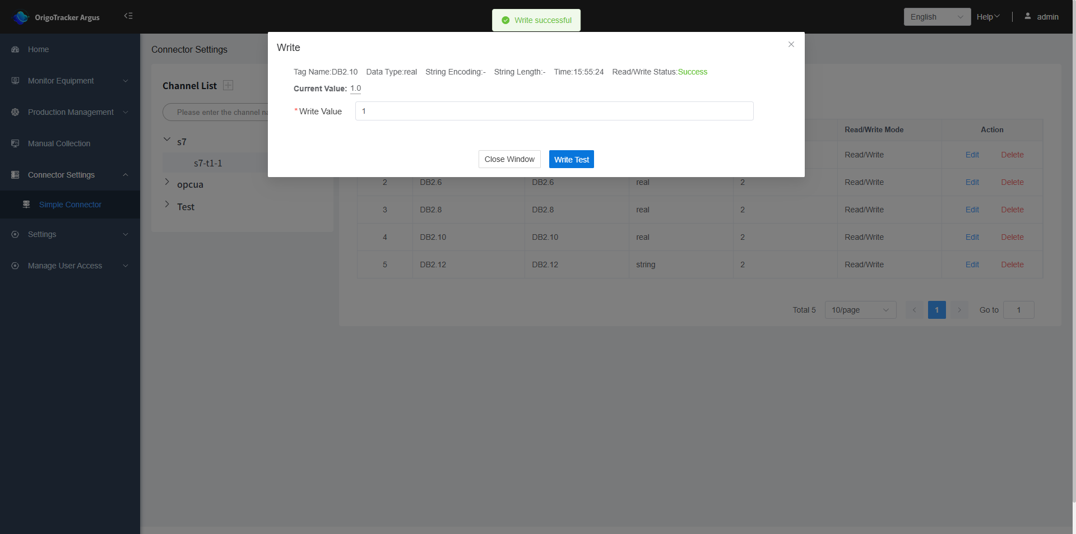This screenshot has width=1076, height=534.
Task: Open the English language dropdown
Action: pyautogui.click(x=936, y=17)
